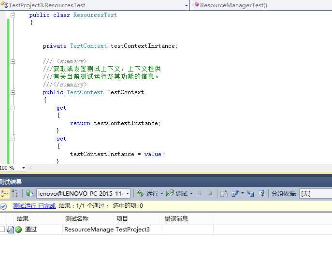Click the 调试 (Debug) button
The height and width of the screenshot is (259, 332).
click(x=177, y=193)
